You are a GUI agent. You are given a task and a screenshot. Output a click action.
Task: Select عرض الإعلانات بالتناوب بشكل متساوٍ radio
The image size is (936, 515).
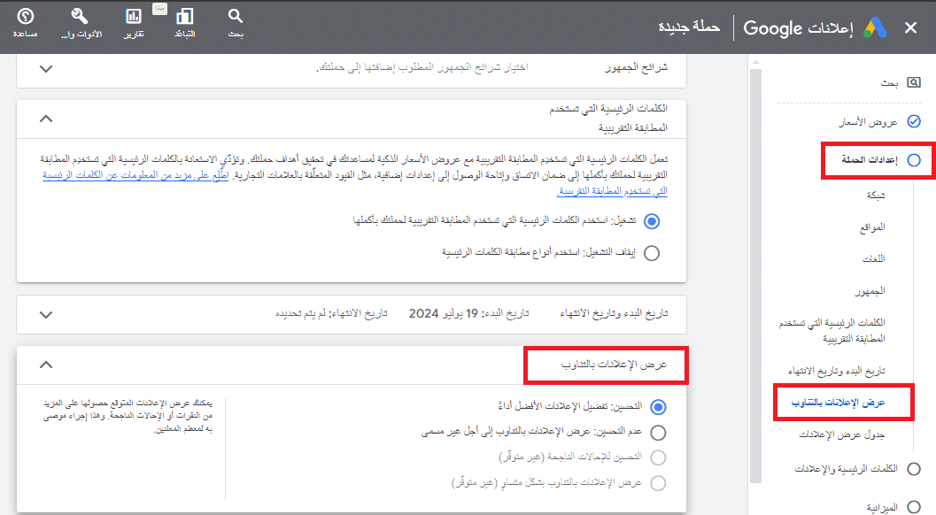658,483
